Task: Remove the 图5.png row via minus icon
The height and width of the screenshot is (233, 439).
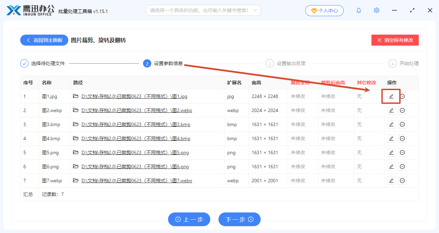Action: (402, 152)
